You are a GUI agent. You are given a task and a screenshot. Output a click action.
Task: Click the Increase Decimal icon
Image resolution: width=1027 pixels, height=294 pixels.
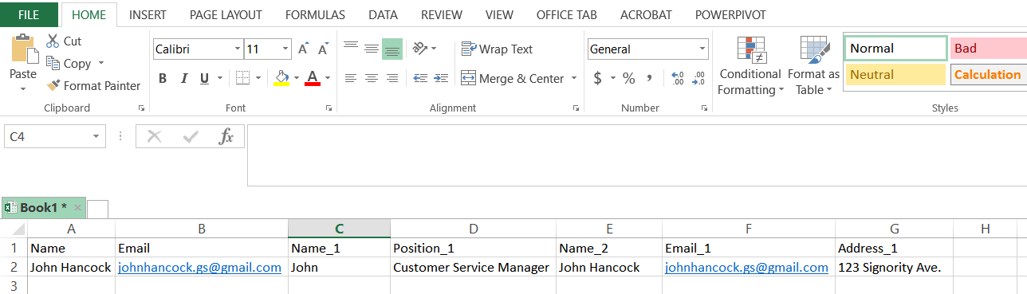[678, 78]
